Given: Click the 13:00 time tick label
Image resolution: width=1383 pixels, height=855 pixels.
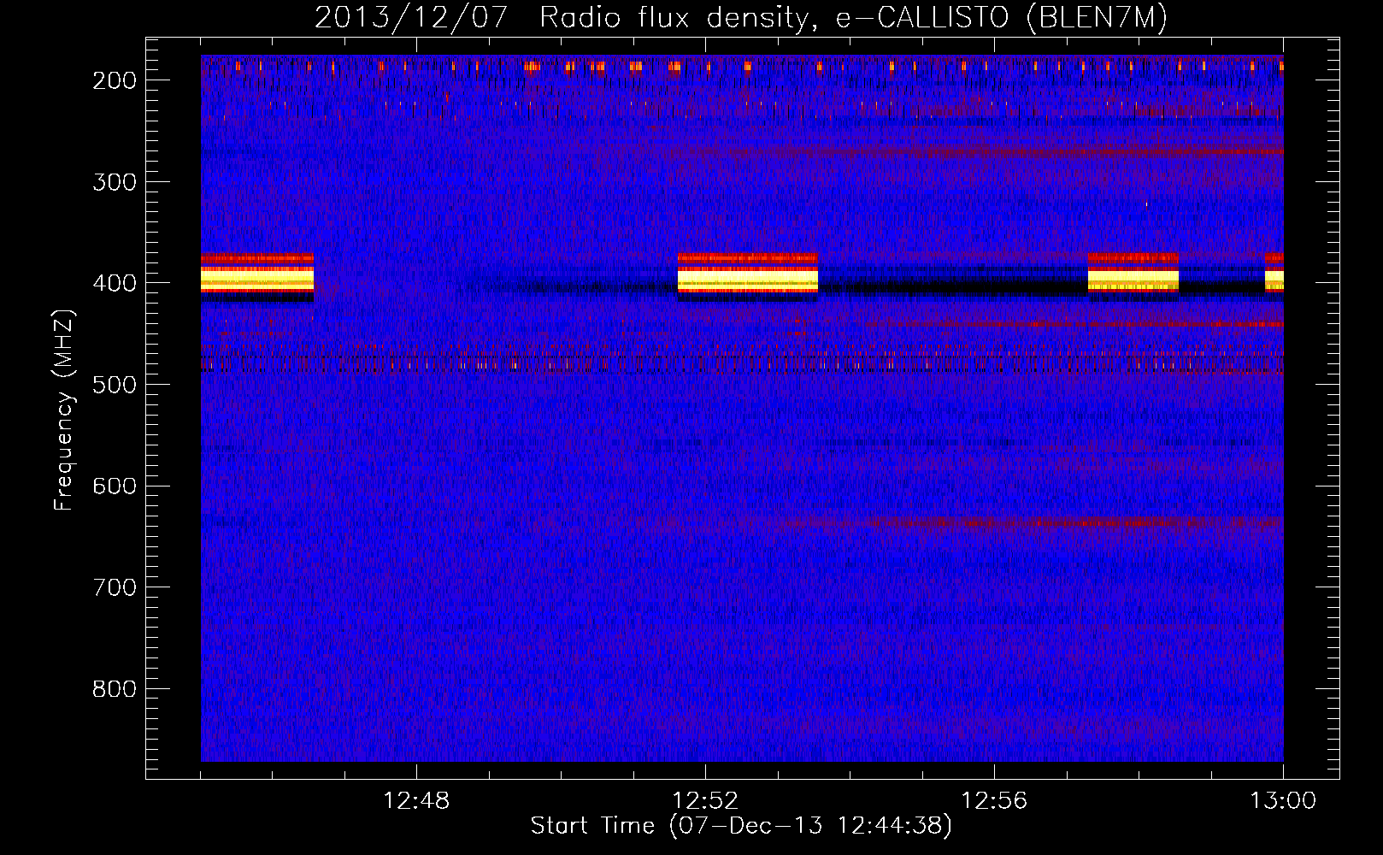Looking at the screenshot, I should [x=1283, y=801].
